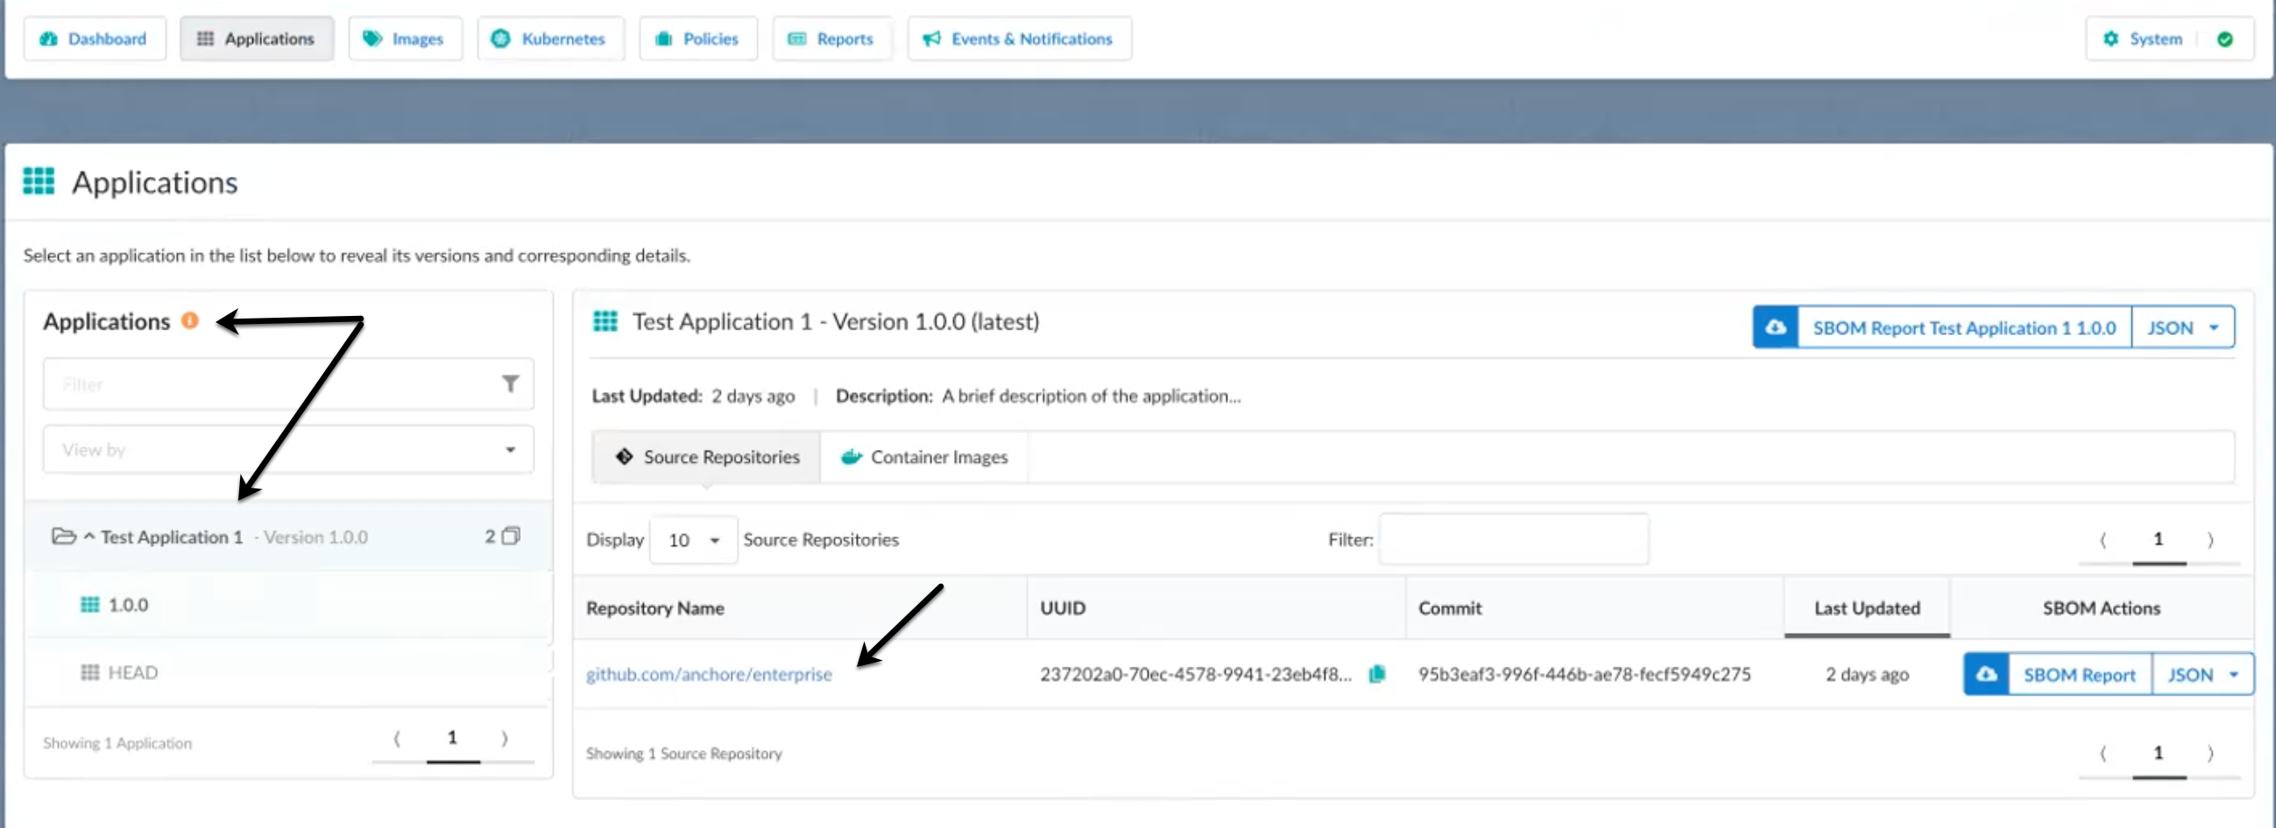Open the View by dropdown

(x=287, y=449)
